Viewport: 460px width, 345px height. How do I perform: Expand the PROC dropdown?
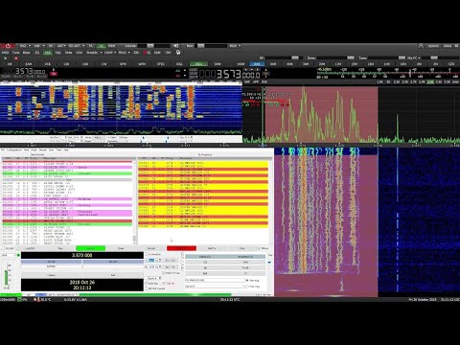[125, 53]
